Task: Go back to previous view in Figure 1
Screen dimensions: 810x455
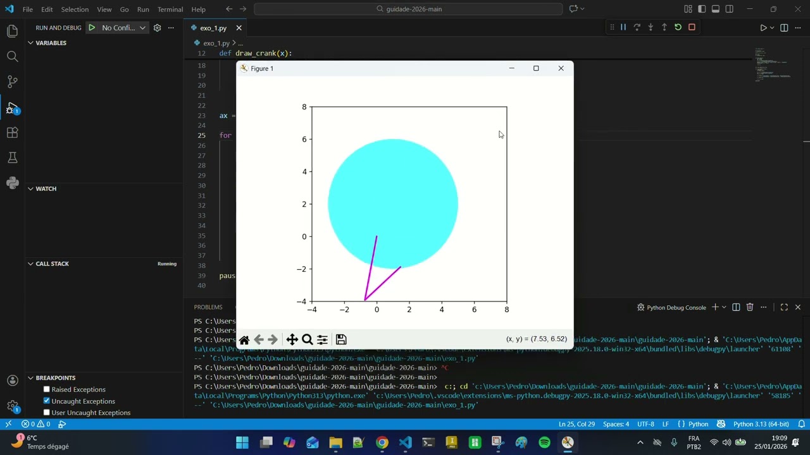Action: tap(259, 340)
